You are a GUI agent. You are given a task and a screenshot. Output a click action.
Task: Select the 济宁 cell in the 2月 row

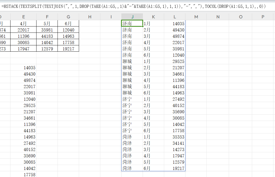point(132,106)
